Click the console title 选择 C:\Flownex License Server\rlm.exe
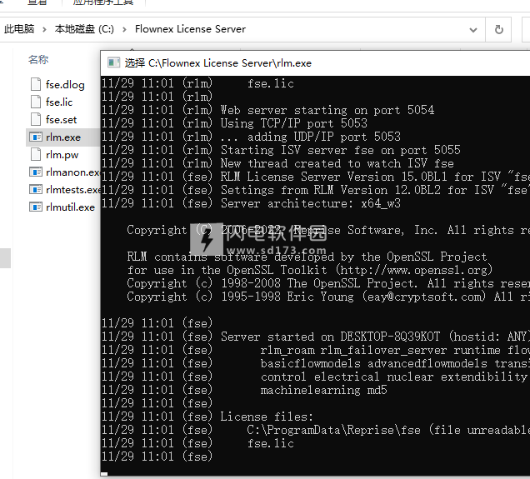 point(218,63)
